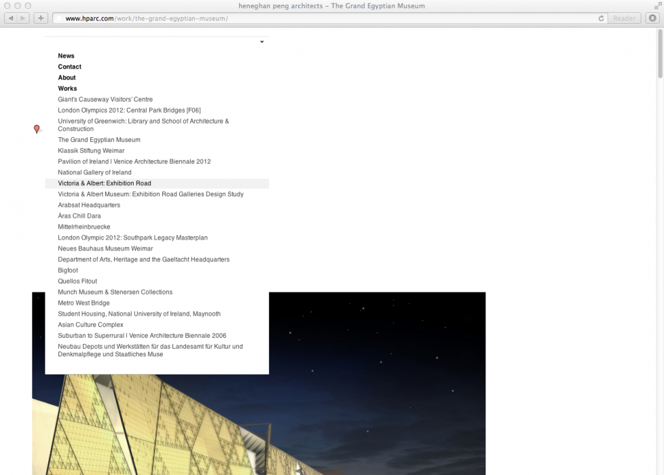Open National Gallery of Ireland project
The image size is (664, 475).
pos(94,172)
